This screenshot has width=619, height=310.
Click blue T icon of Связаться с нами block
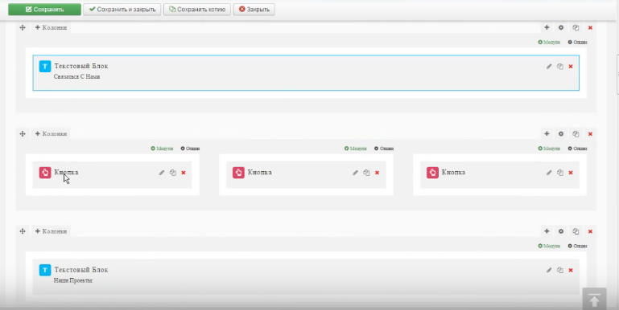point(45,66)
